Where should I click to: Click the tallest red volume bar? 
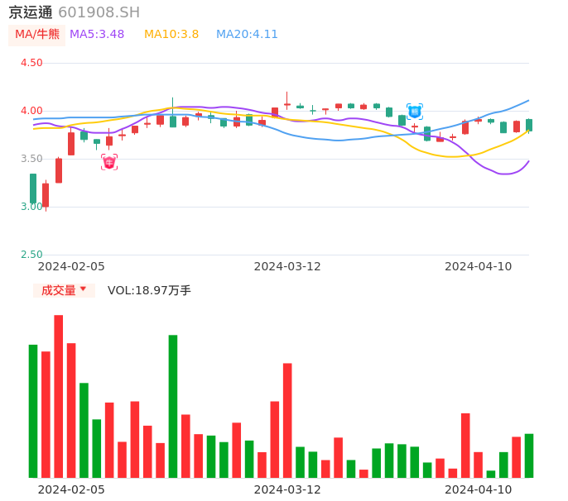59,396
